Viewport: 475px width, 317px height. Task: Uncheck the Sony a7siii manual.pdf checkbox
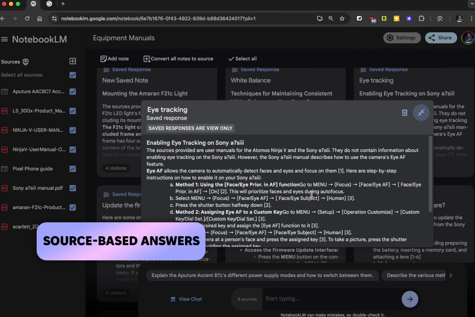(73, 188)
